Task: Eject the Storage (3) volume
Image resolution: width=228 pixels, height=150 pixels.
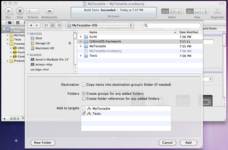Action: coord(70,43)
